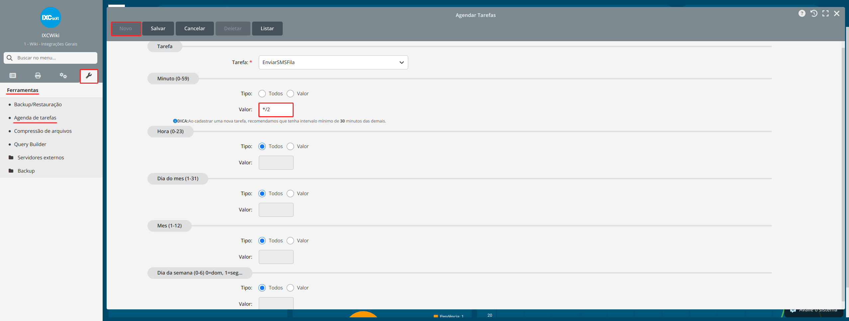Click the Cancelar button
The height and width of the screenshot is (321, 849).
point(195,29)
